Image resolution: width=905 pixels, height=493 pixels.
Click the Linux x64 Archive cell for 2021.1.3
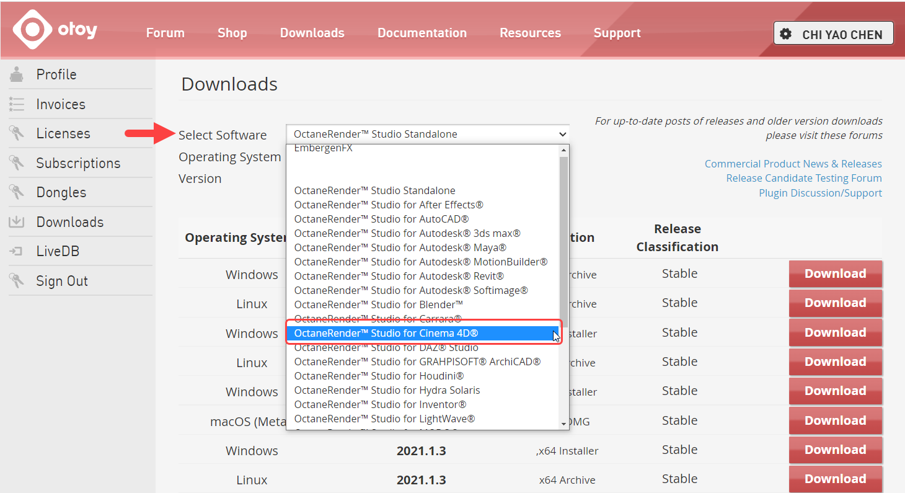[x=567, y=480]
